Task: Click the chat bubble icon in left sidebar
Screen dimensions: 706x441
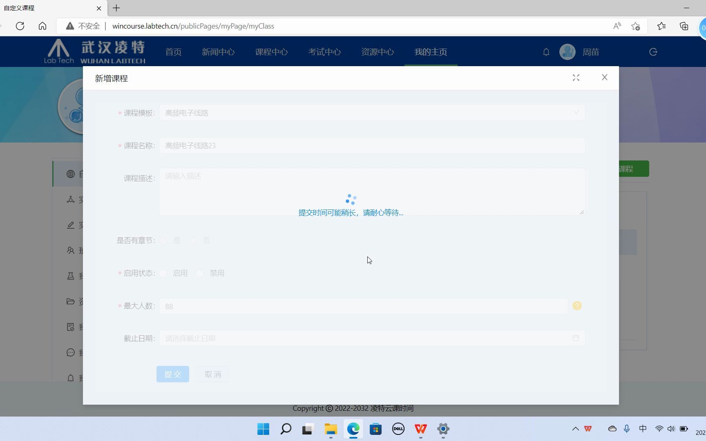Action: (71, 352)
